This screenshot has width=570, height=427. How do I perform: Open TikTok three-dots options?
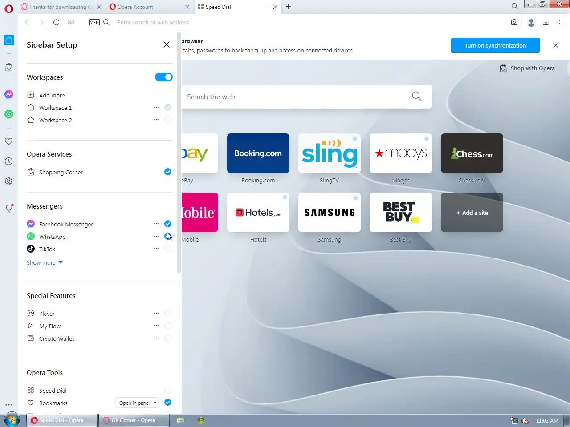click(x=157, y=249)
